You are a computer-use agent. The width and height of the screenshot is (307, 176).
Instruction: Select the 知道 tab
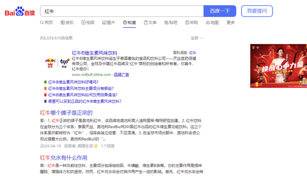point(129,22)
